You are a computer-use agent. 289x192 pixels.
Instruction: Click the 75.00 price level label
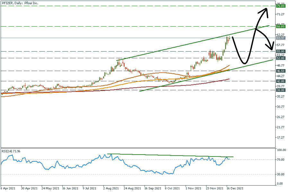pyautogui.click(x=281, y=6)
